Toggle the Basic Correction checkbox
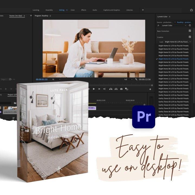 [x=190, y=31]
